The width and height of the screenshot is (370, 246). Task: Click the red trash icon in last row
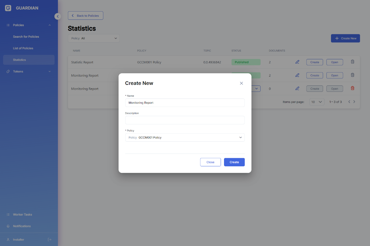(352, 88)
